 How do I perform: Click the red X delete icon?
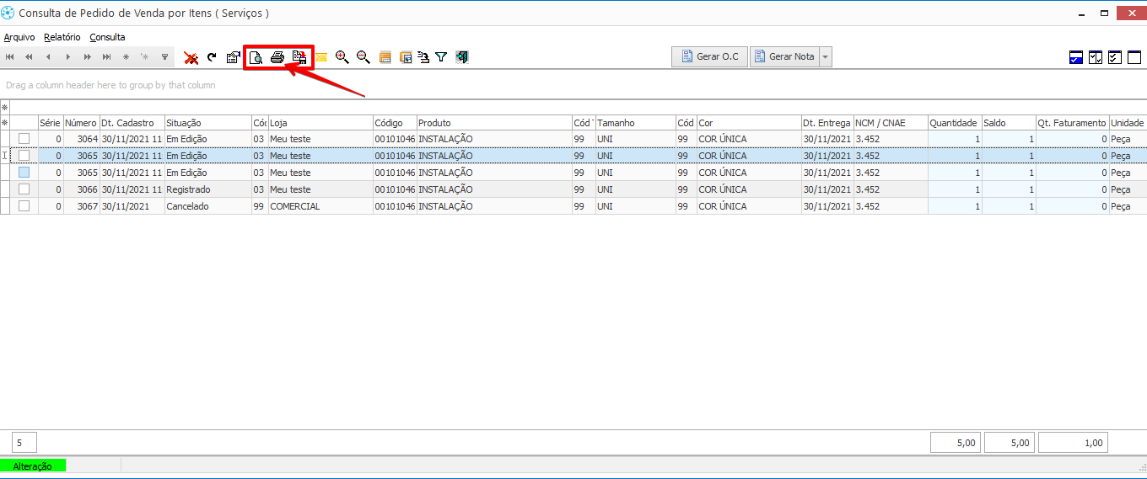click(x=191, y=57)
